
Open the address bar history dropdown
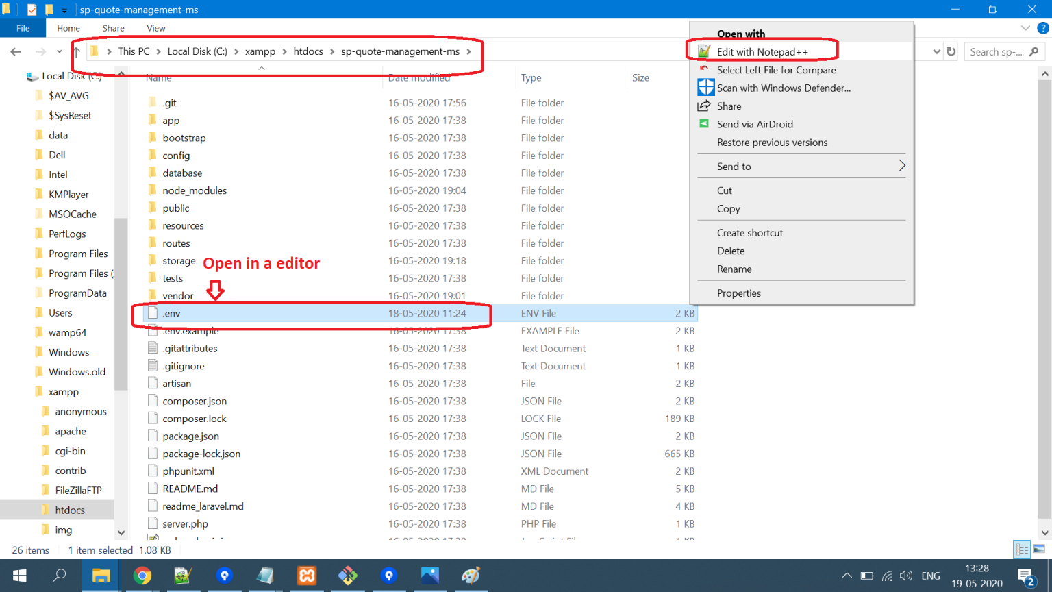pos(936,51)
